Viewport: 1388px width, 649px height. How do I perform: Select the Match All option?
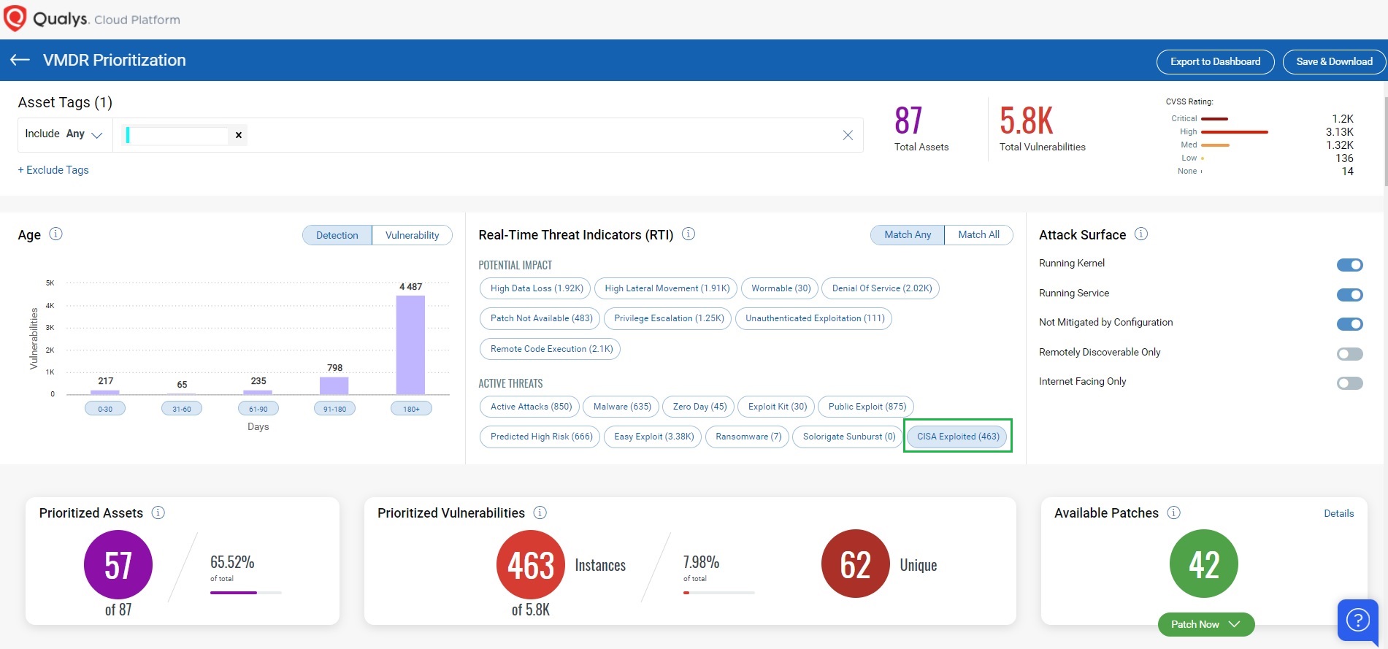click(978, 234)
